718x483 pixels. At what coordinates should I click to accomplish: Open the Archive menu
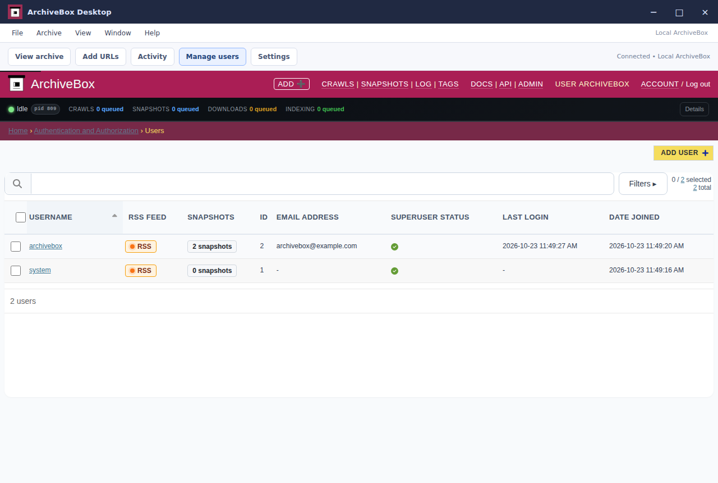(49, 33)
